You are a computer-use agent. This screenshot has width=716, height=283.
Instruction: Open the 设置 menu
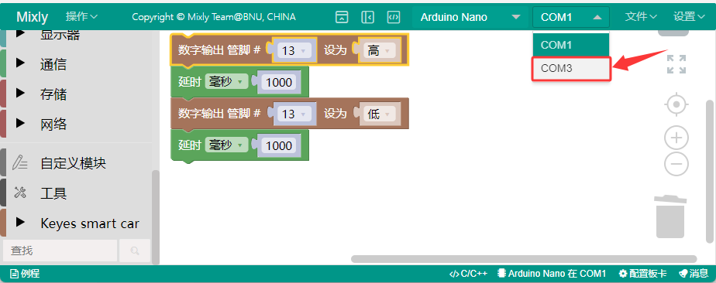689,17
